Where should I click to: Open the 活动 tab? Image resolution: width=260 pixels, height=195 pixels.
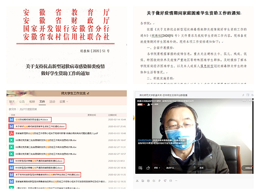pos(52,101)
